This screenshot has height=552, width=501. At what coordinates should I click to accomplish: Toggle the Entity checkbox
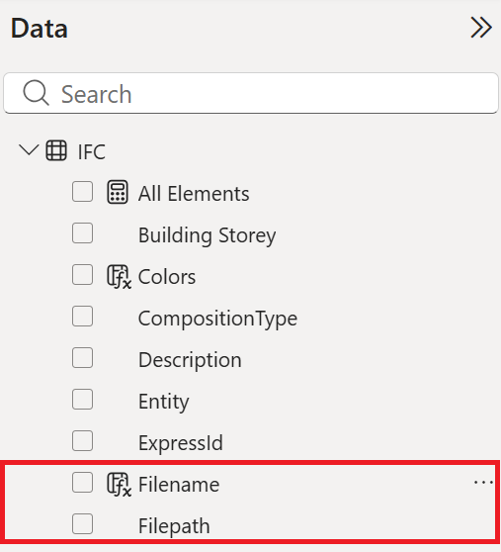(83, 400)
